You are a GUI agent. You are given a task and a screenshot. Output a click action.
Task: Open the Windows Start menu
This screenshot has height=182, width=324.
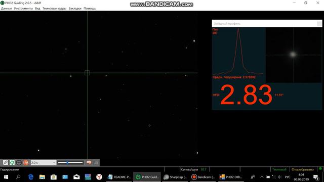click(x=6, y=177)
